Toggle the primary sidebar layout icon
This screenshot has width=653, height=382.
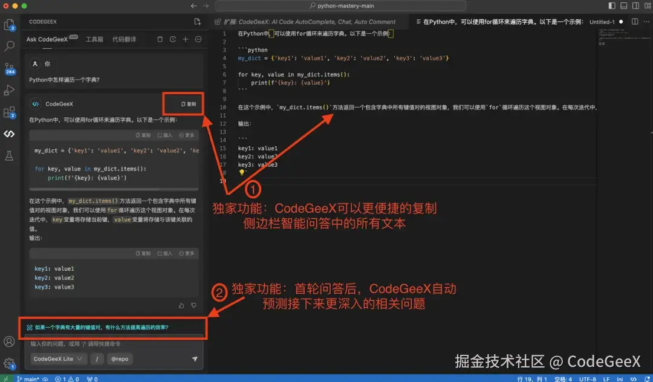611,5
